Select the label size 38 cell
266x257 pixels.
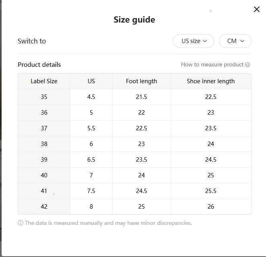(44, 144)
